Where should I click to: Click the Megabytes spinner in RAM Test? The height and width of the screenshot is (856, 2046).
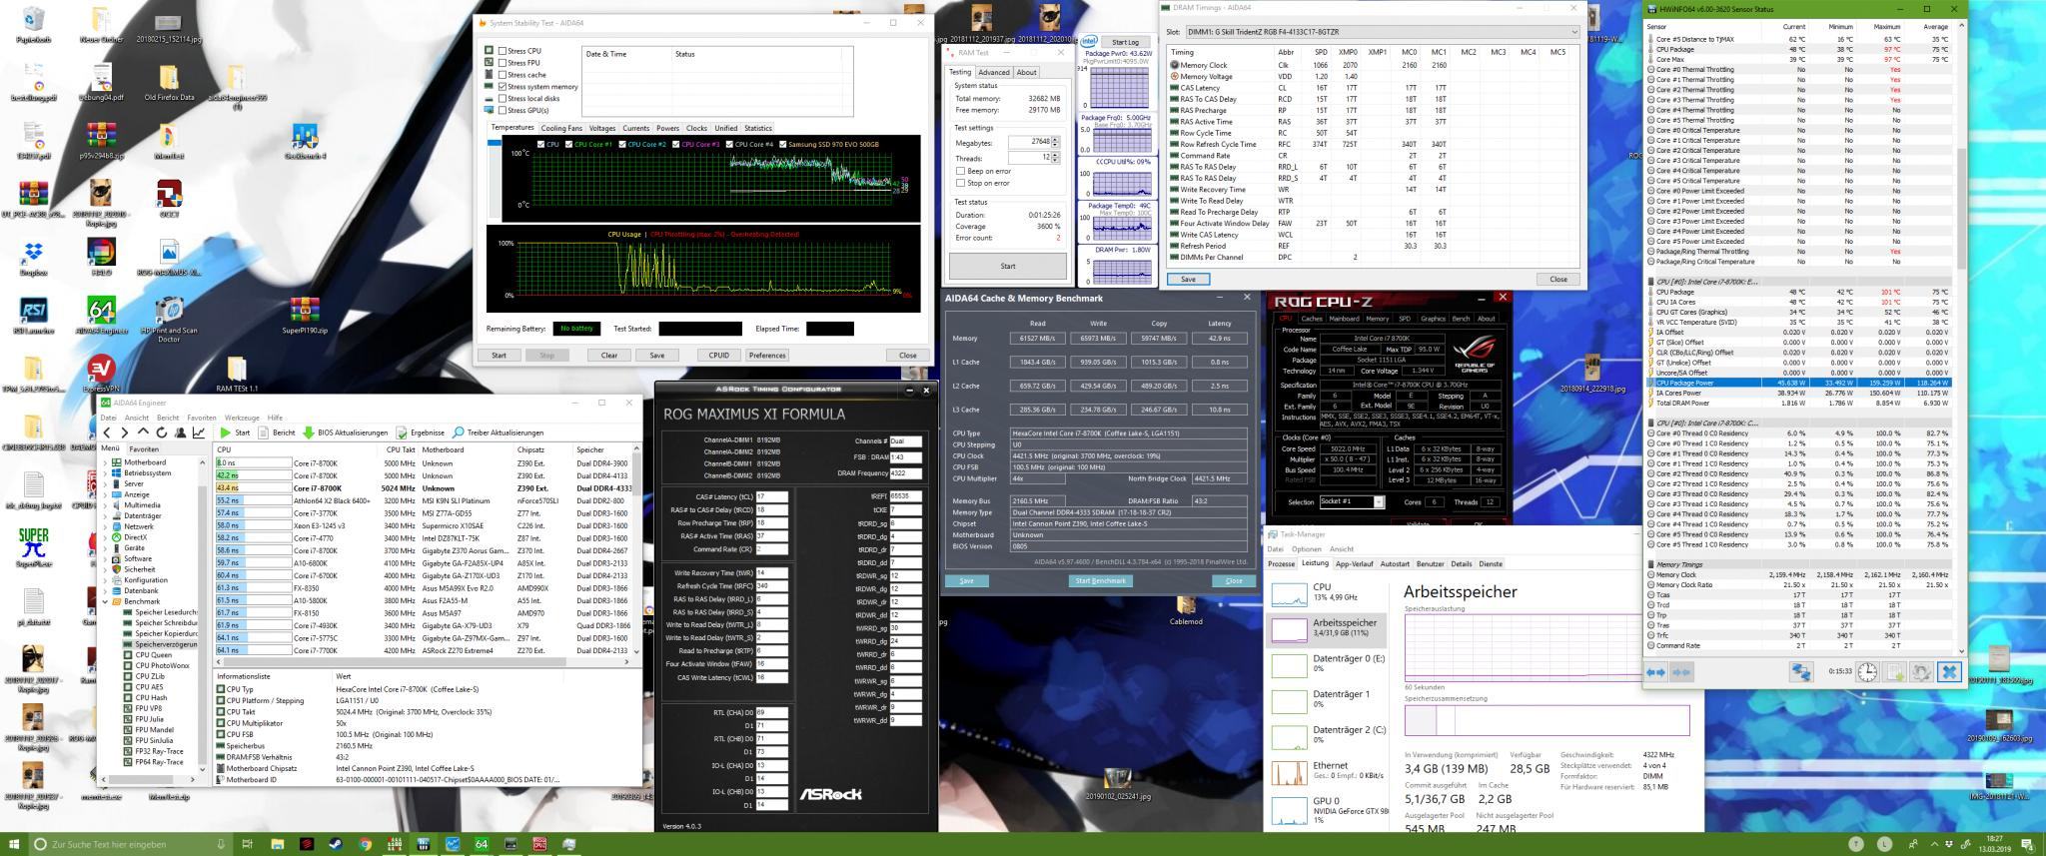coord(1055,143)
